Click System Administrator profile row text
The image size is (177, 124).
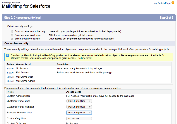point(19,96)
